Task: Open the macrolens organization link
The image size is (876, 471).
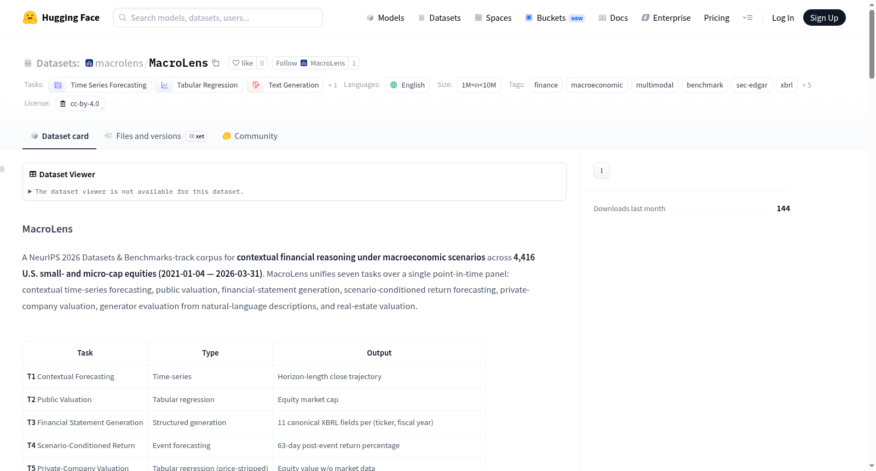Action: tap(119, 63)
